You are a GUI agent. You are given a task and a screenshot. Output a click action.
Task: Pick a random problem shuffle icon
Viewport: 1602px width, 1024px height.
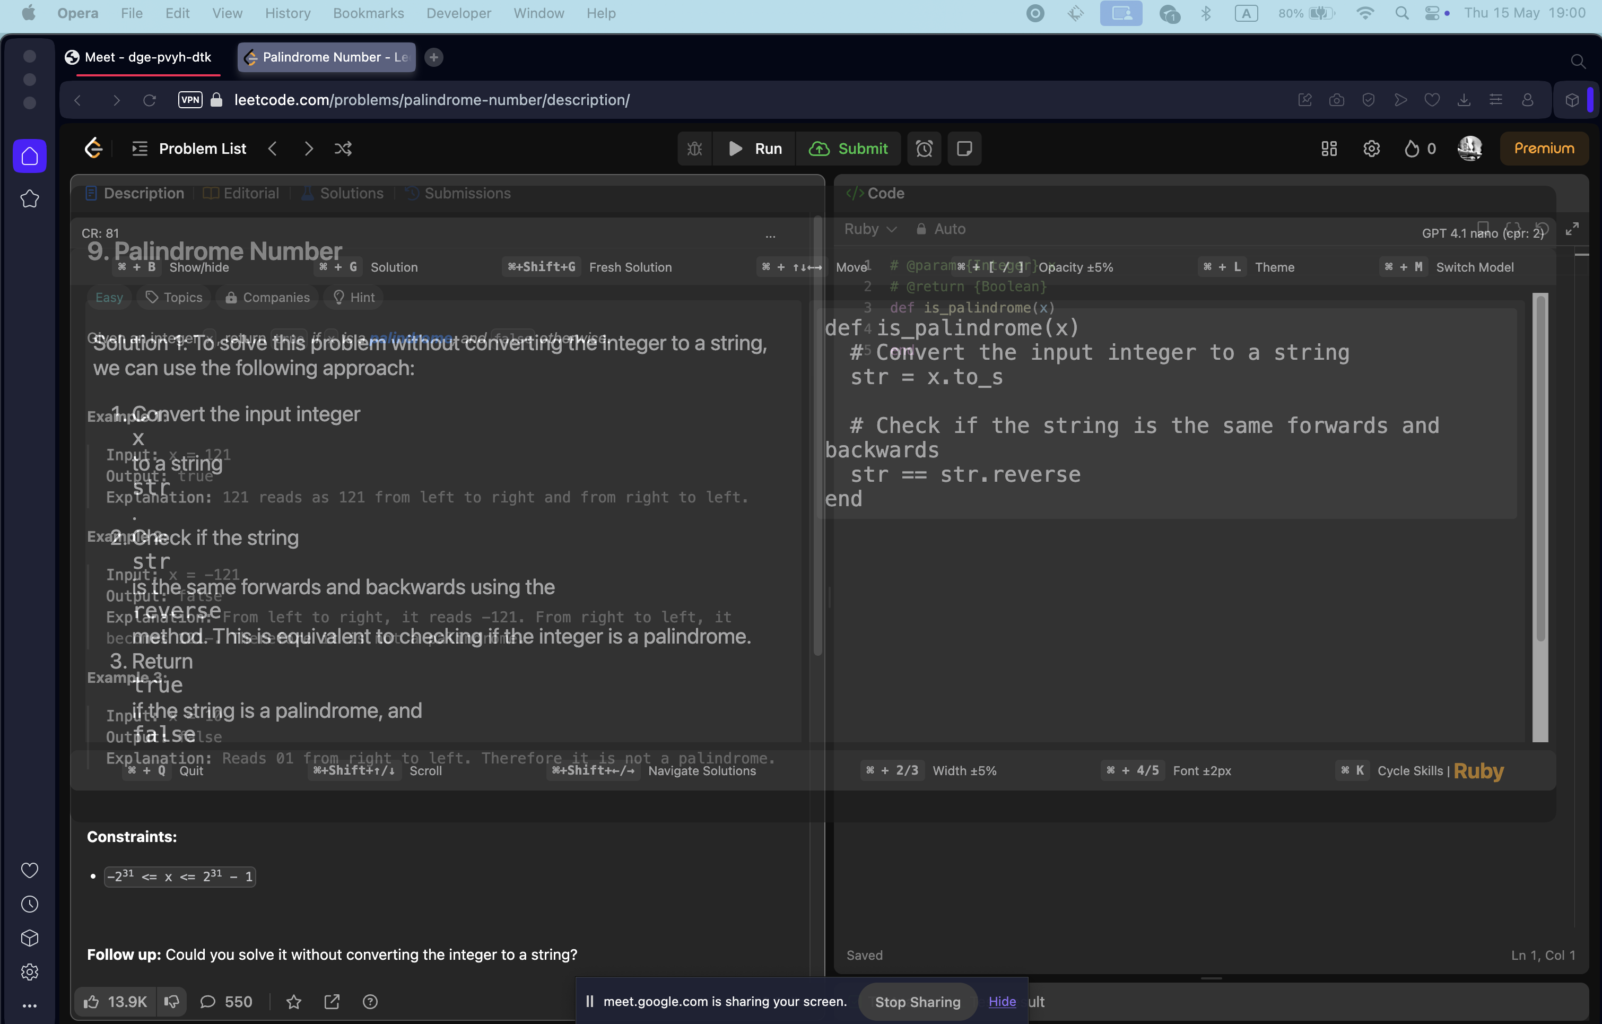343,149
